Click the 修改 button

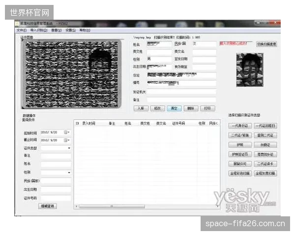click(x=157, y=108)
